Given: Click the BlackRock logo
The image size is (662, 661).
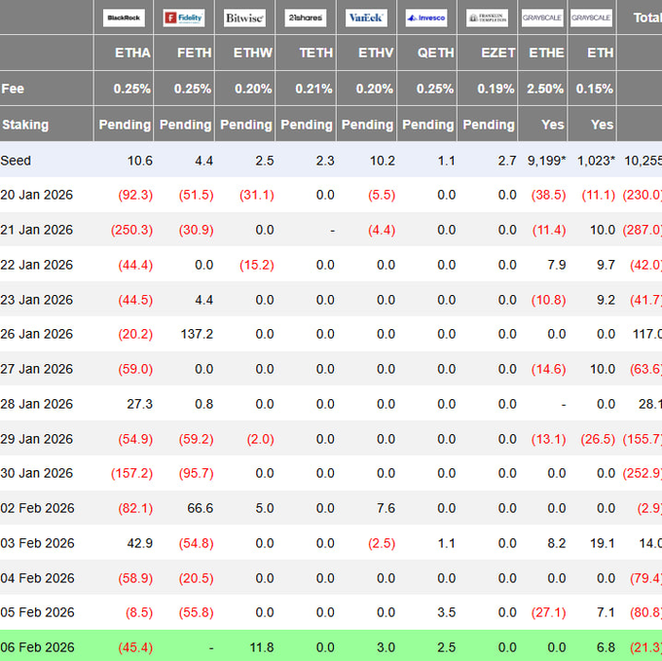Looking at the screenshot, I should pyautogui.click(x=125, y=18).
